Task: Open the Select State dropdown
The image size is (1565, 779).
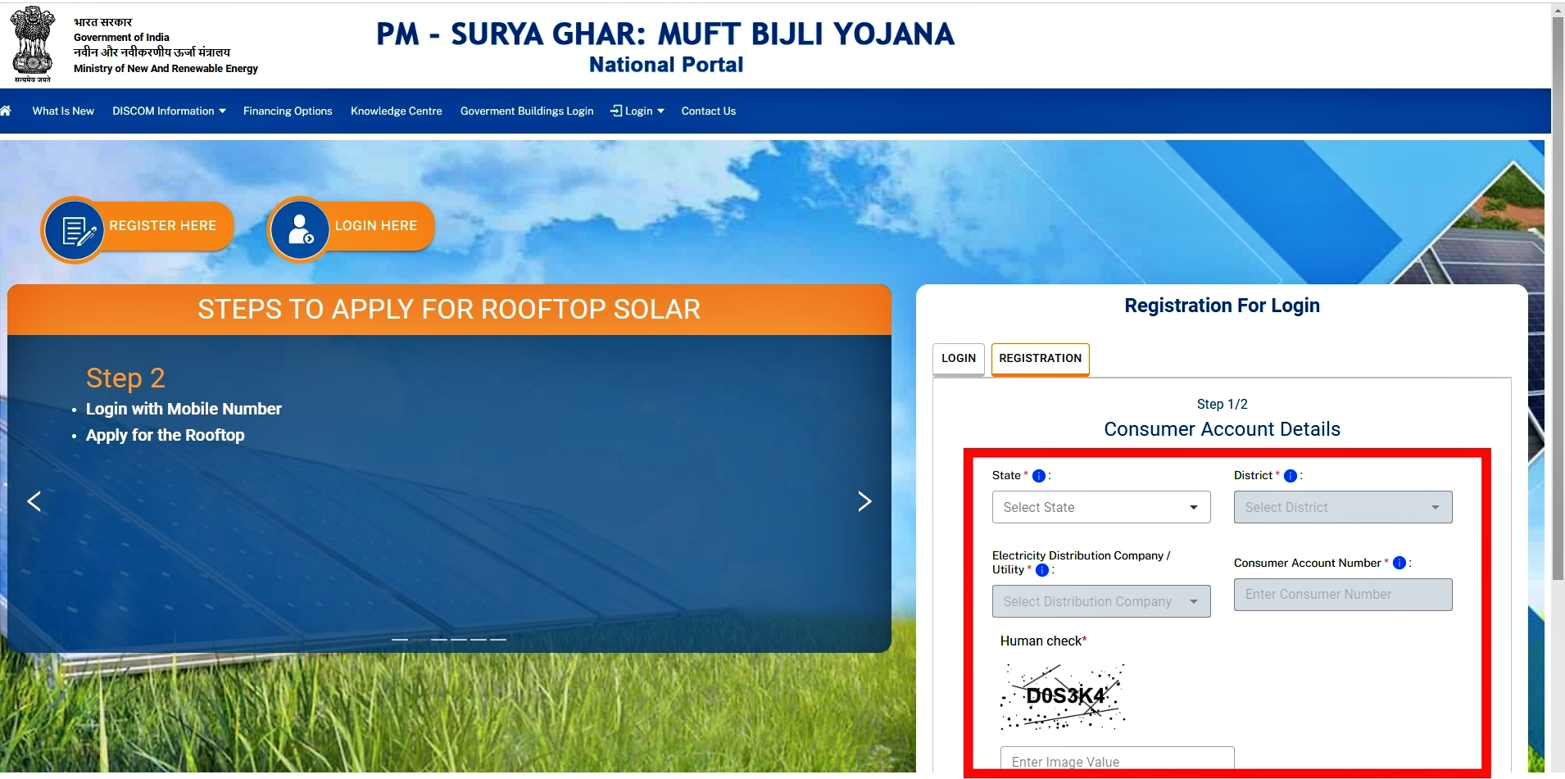Action: point(1101,507)
